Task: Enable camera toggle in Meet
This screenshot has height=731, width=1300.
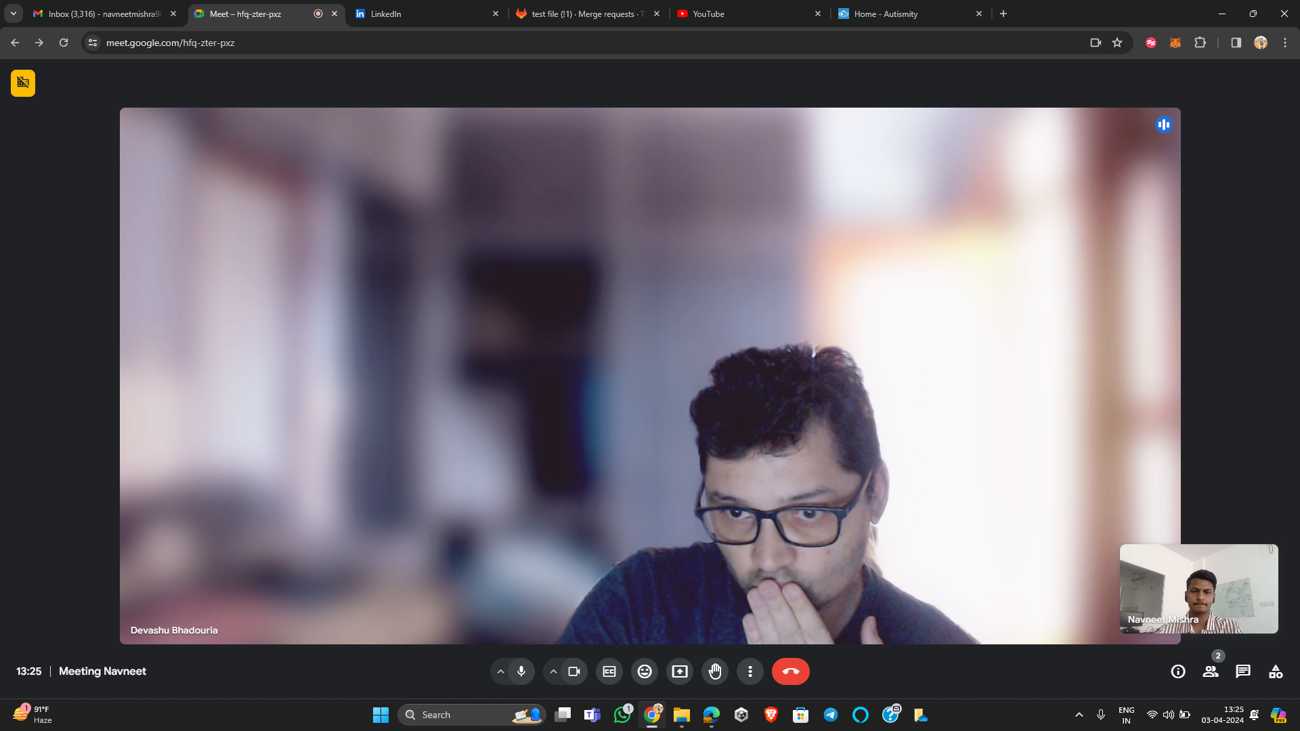Action: point(574,671)
